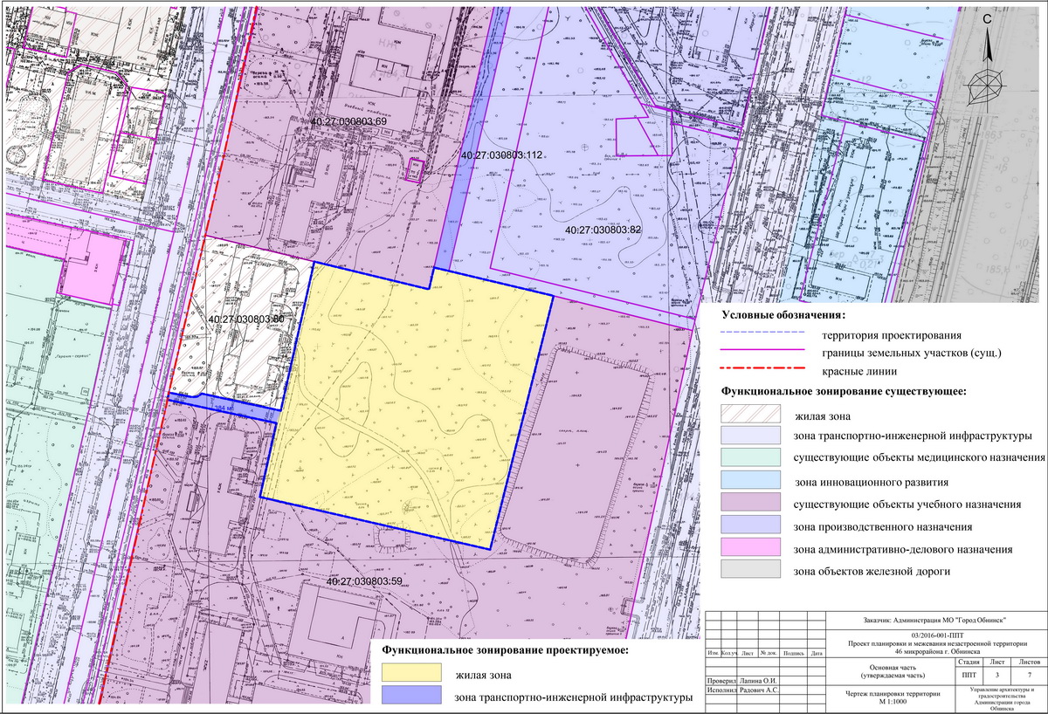
Task: Select the medical facilities legend swatch
Action: tap(751, 458)
